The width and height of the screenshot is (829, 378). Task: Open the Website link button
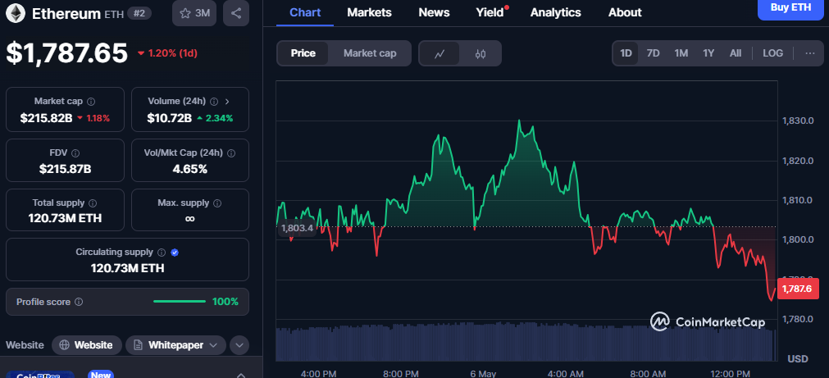click(x=87, y=345)
